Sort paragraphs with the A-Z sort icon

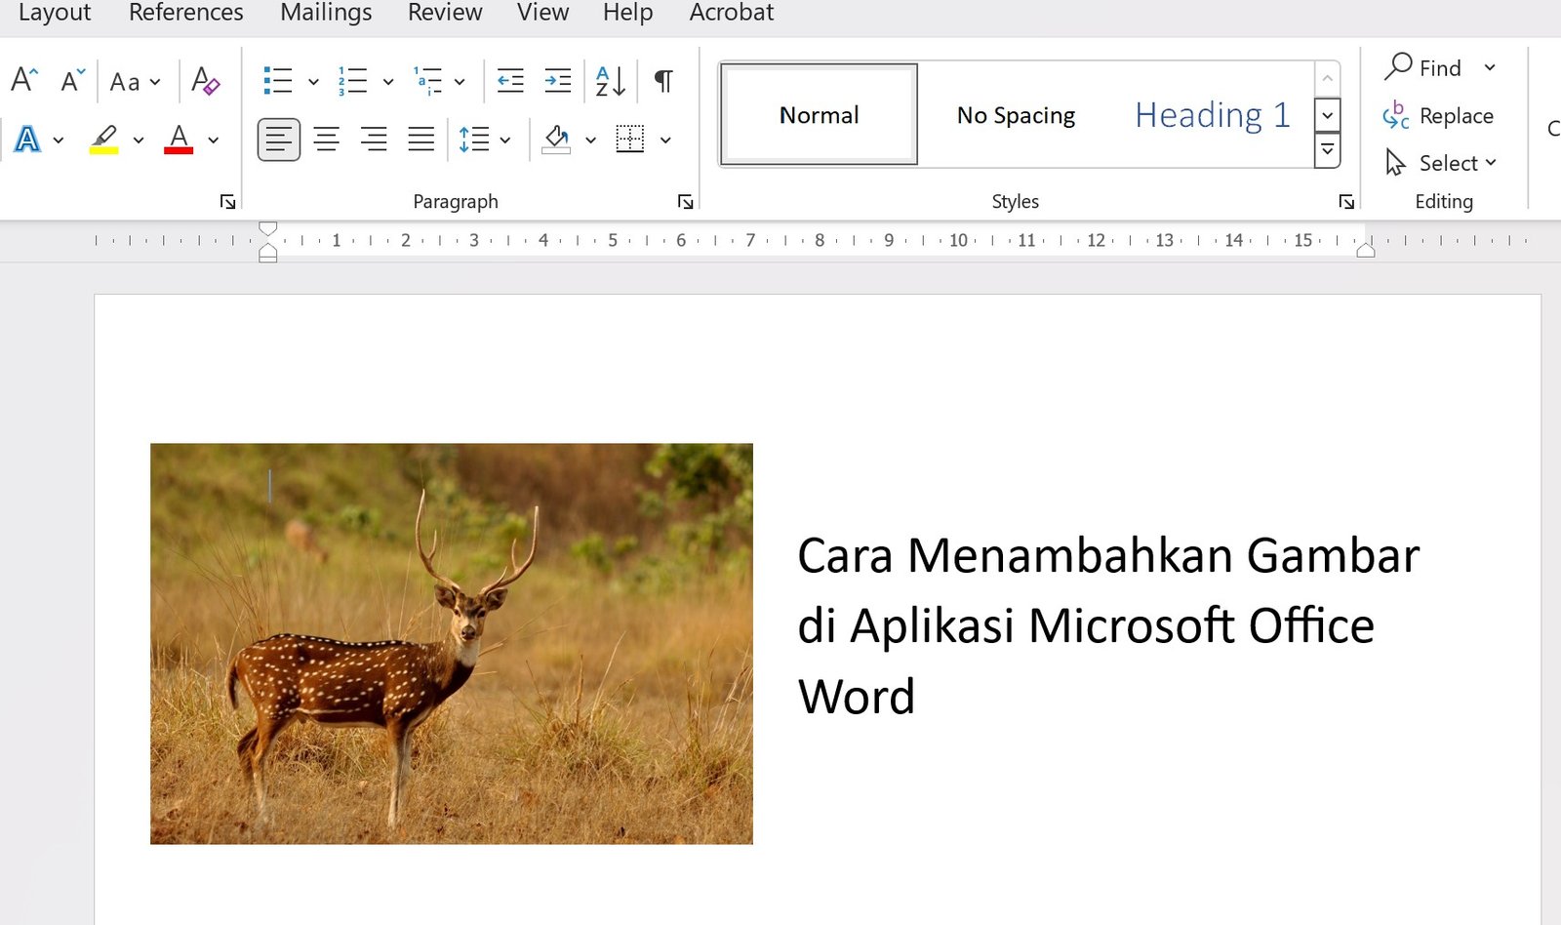click(x=611, y=81)
